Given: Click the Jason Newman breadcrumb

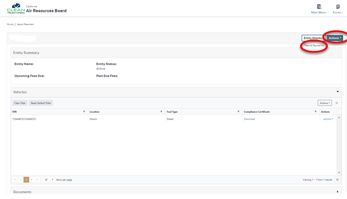Looking at the screenshot, I should coord(25,24).
